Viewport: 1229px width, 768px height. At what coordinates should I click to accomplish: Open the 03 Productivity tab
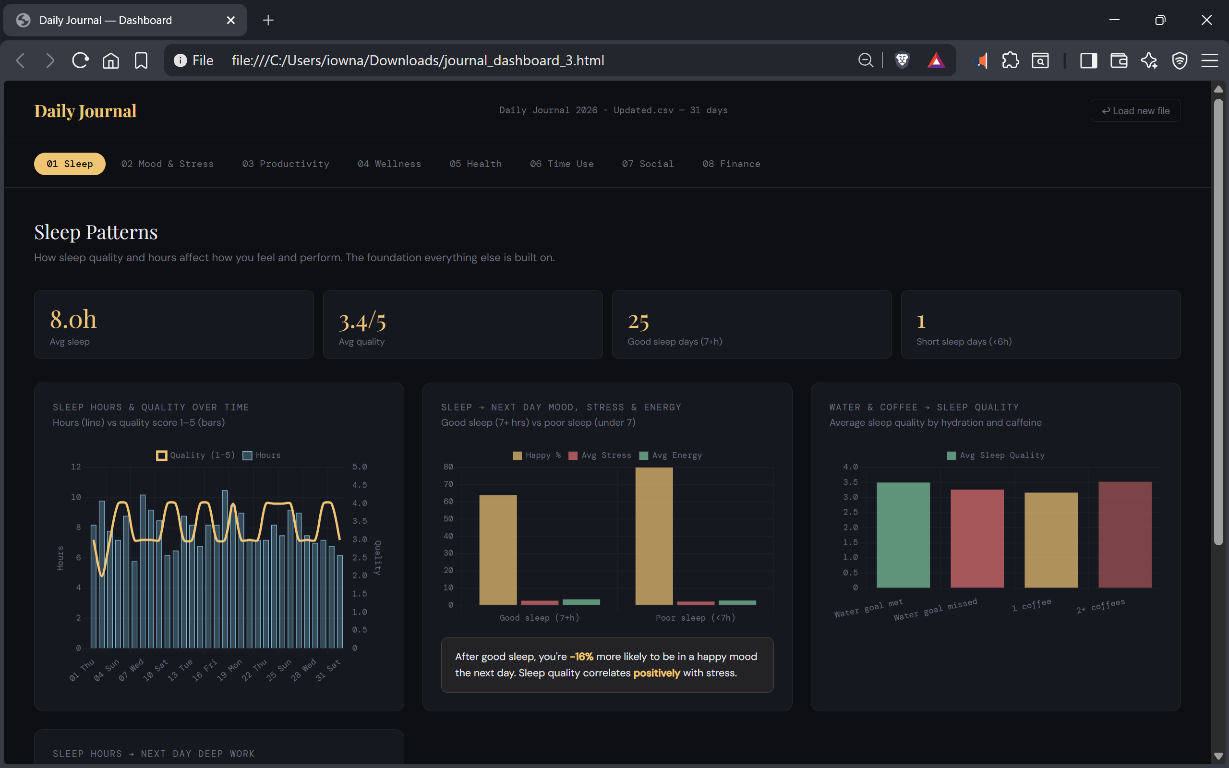pyautogui.click(x=286, y=164)
